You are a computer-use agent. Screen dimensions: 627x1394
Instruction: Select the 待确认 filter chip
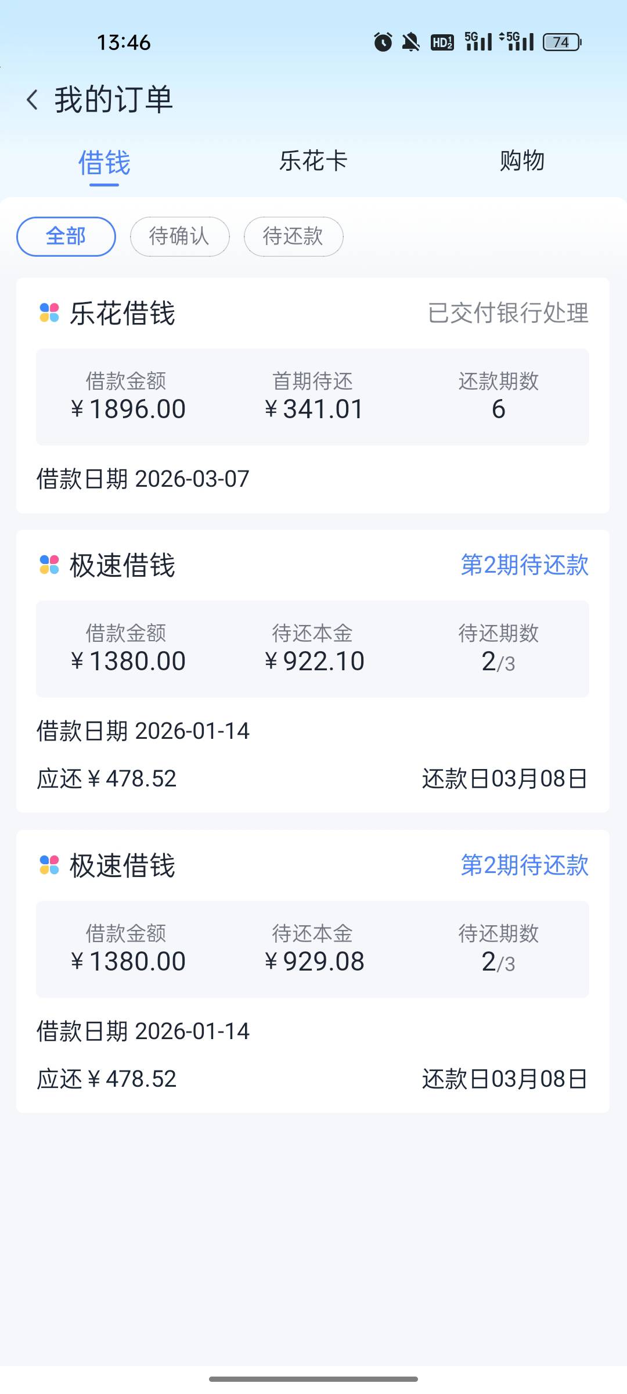179,236
